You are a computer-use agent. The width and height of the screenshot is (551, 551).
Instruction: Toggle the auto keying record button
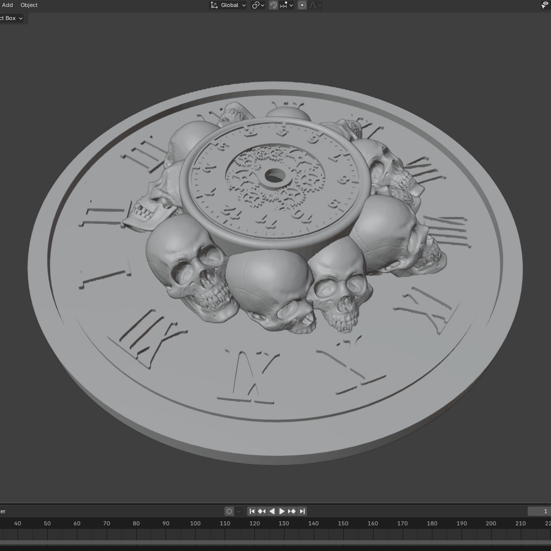[229, 511]
